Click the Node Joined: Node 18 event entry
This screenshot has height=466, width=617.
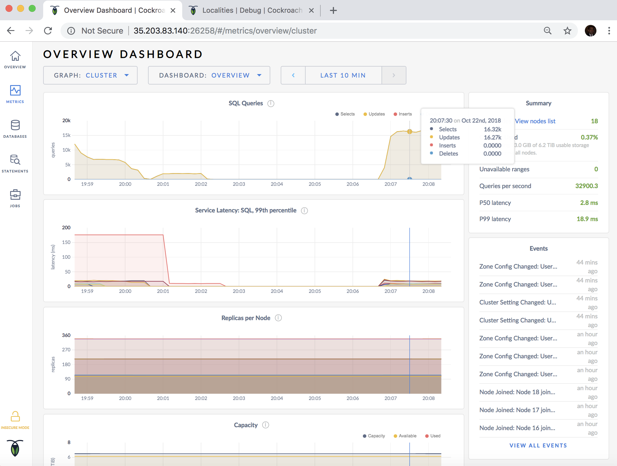(517, 392)
